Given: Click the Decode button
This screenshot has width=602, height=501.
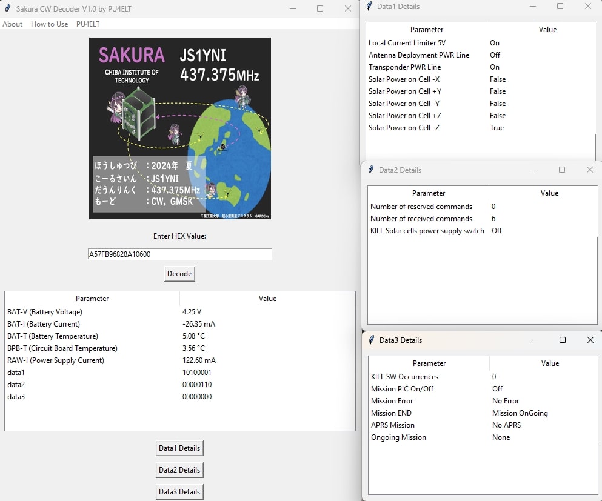Looking at the screenshot, I should pyautogui.click(x=179, y=274).
